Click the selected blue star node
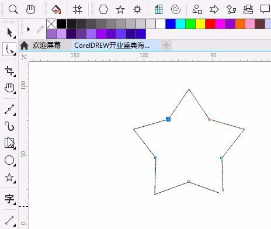Viewport: 271px width, 229px height. pos(168,119)
